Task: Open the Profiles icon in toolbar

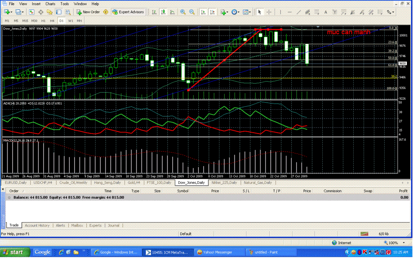Action: pos(18,12)
